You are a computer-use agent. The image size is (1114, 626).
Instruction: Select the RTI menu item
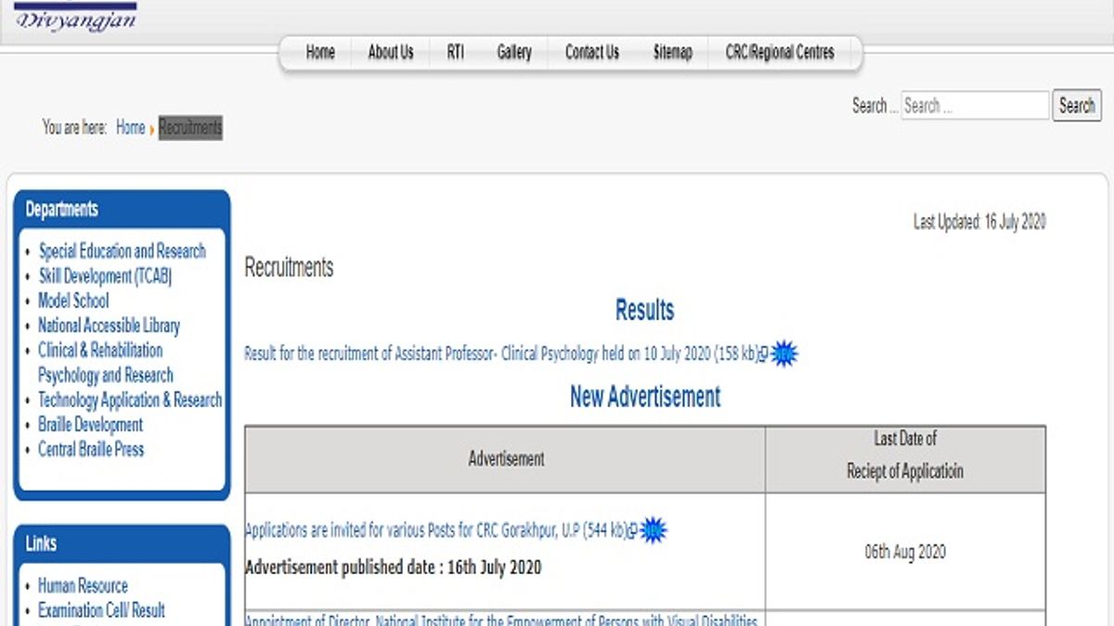(x=455, y=53)
